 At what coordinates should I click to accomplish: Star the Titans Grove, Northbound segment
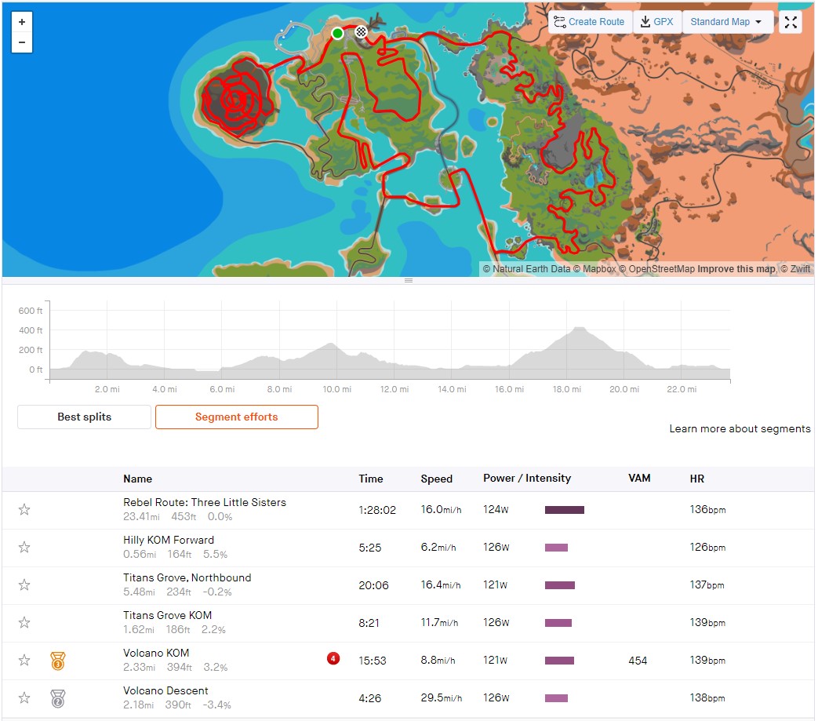click(x=24, y=584)
